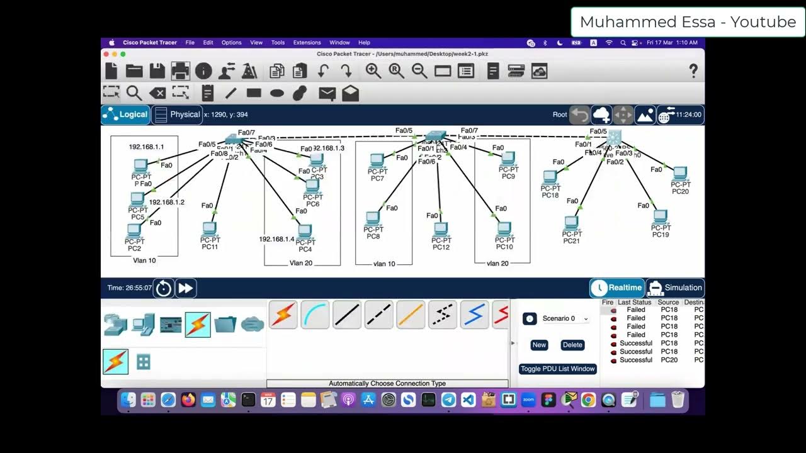Open a file with the folder icon

pos(134,70)
